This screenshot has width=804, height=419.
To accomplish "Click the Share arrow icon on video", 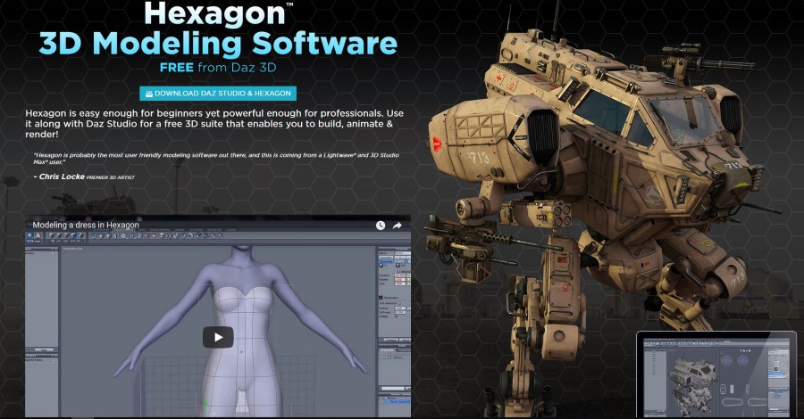I will coord(398,226).
